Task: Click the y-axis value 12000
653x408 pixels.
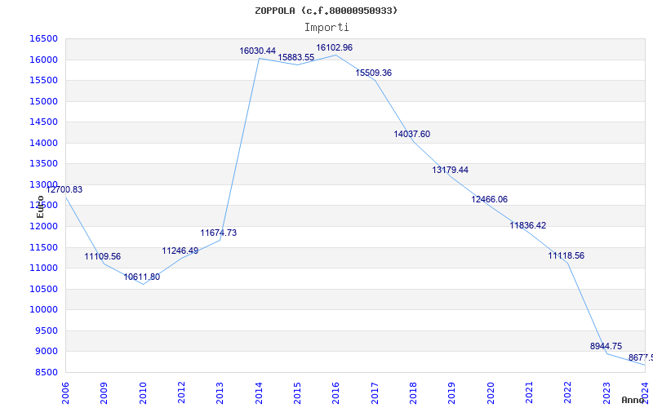Action: click(43, 227)
